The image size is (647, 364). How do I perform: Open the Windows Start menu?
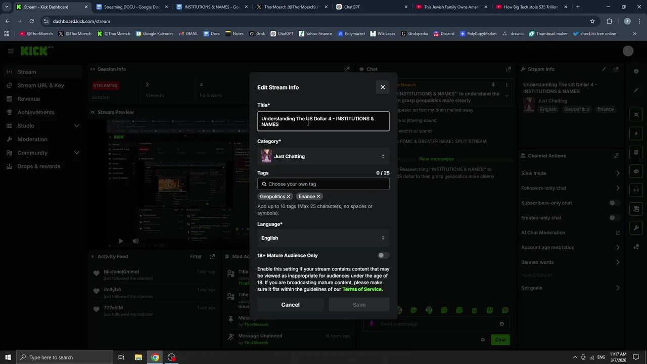click(x=8, y=357)
